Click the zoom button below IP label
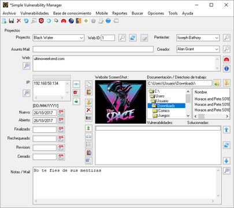This screenshot has height=208, width=234. pos(27,93)
